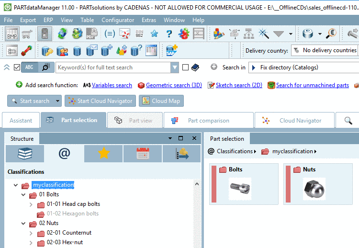
Task: Click the Start Cloud Navigator button
Action: click(x=101, y=101)
